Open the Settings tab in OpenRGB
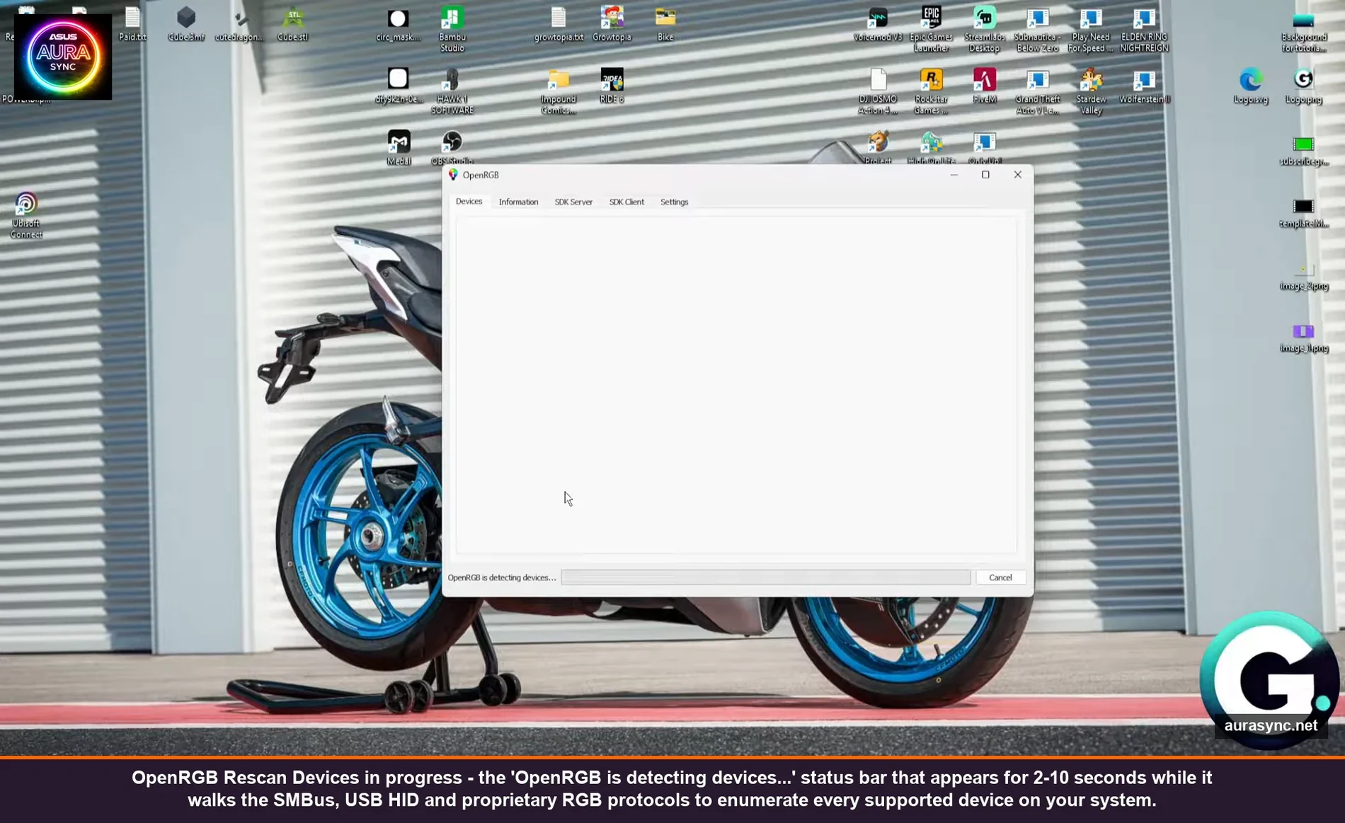 tap(674, 202)
